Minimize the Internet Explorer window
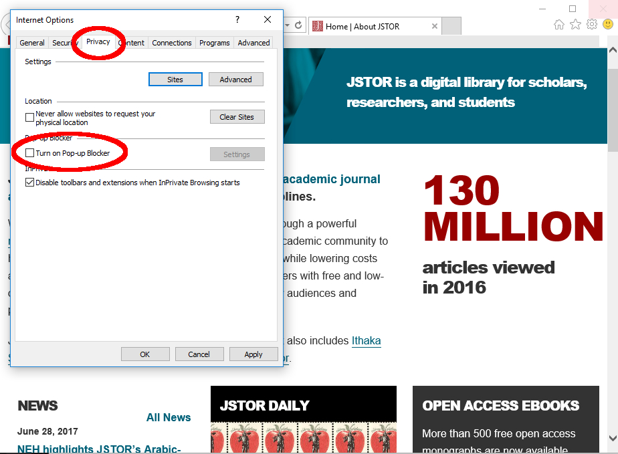Image resolution: width=618 pixels, height=454 pixels. (x=542, y=9)
